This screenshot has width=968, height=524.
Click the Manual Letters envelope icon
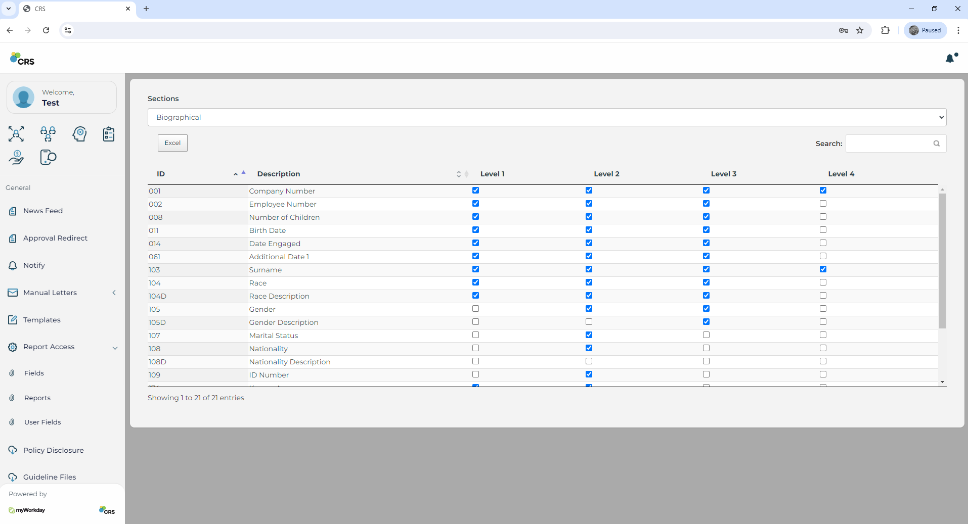pyautogui.click(x=13, y=293)
